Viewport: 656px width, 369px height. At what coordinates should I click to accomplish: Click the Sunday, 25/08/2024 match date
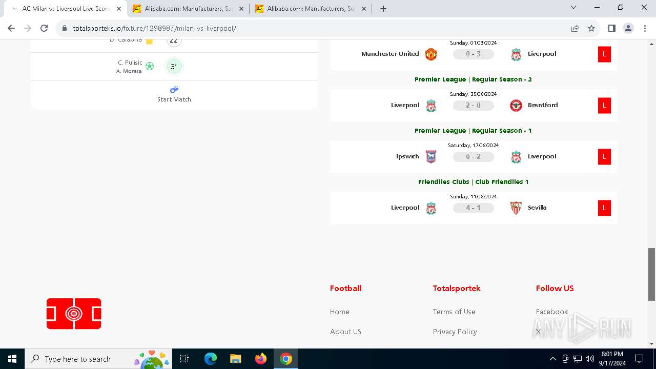tap(473, 94)
